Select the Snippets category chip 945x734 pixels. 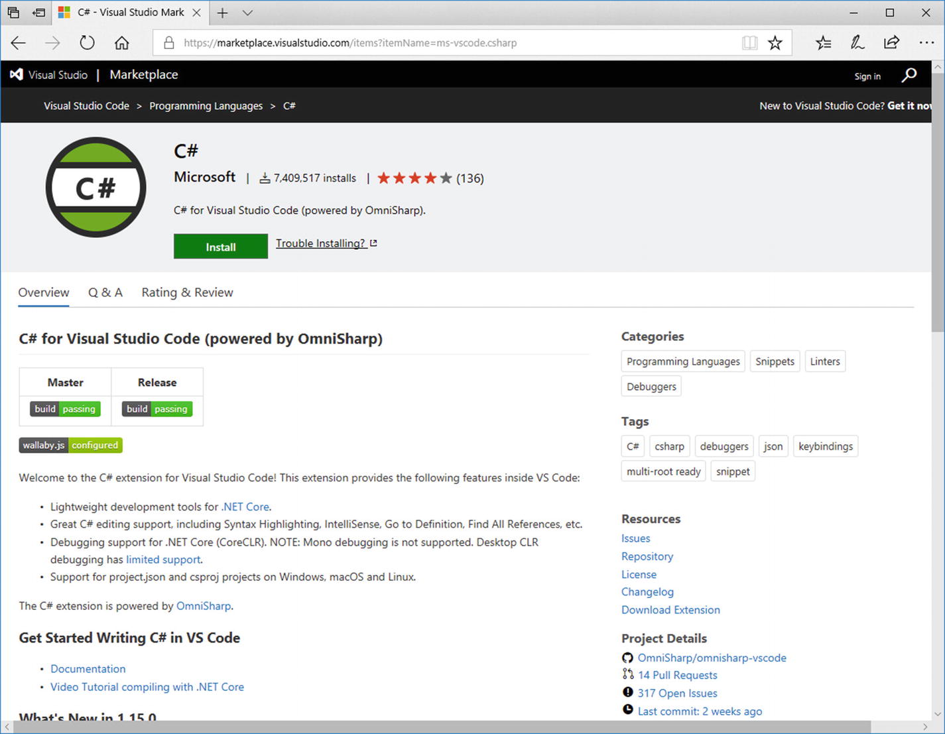(x=775, y=361)
